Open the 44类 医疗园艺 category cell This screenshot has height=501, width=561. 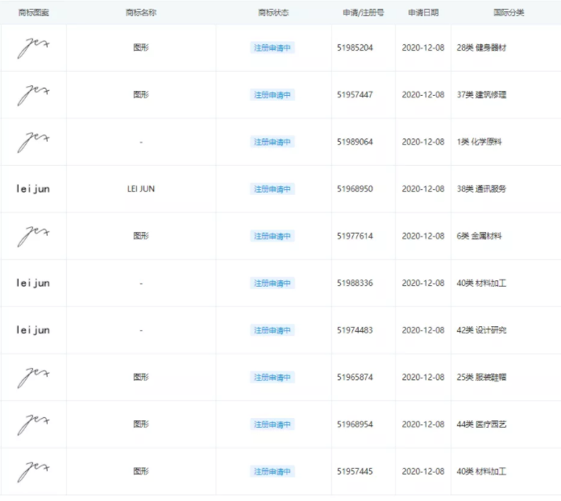(x=481, y=424)
